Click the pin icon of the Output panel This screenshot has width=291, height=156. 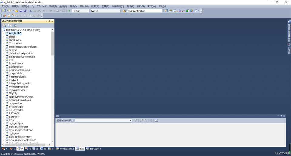click(x=281, y=116)
